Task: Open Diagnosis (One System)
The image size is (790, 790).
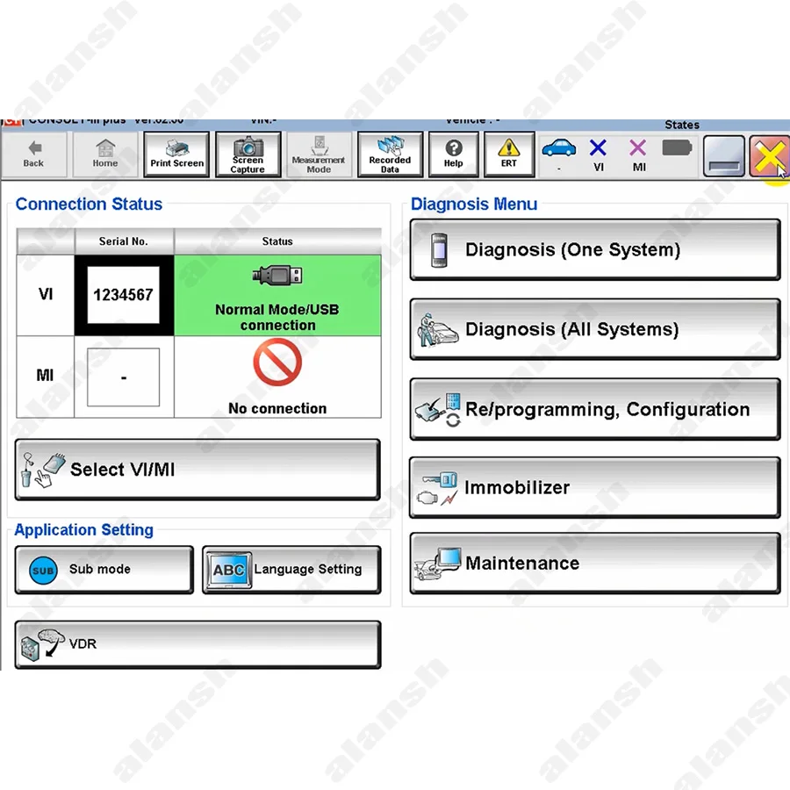Action: (x=595, y=249)
